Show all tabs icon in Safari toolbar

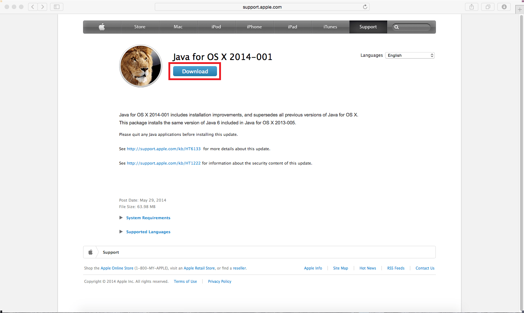[488, 7]
